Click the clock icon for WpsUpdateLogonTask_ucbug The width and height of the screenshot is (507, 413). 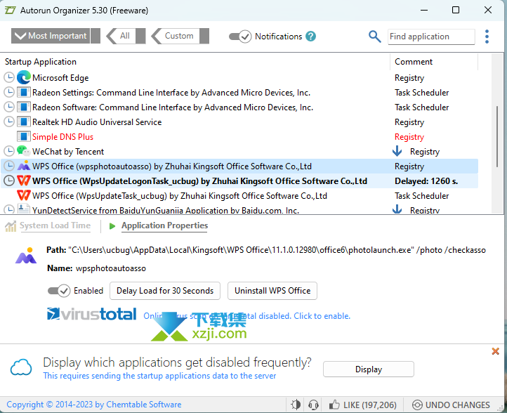(x=9, y=181)
